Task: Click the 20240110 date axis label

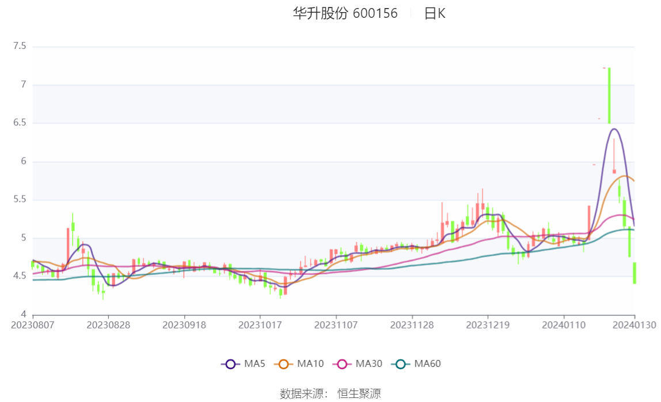Action: click(x=564, y=325)
